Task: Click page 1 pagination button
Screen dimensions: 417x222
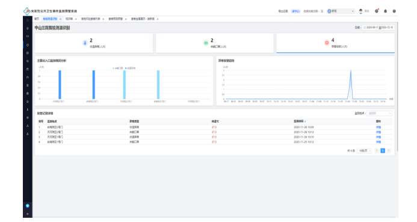Action: [x=383, y=151]
